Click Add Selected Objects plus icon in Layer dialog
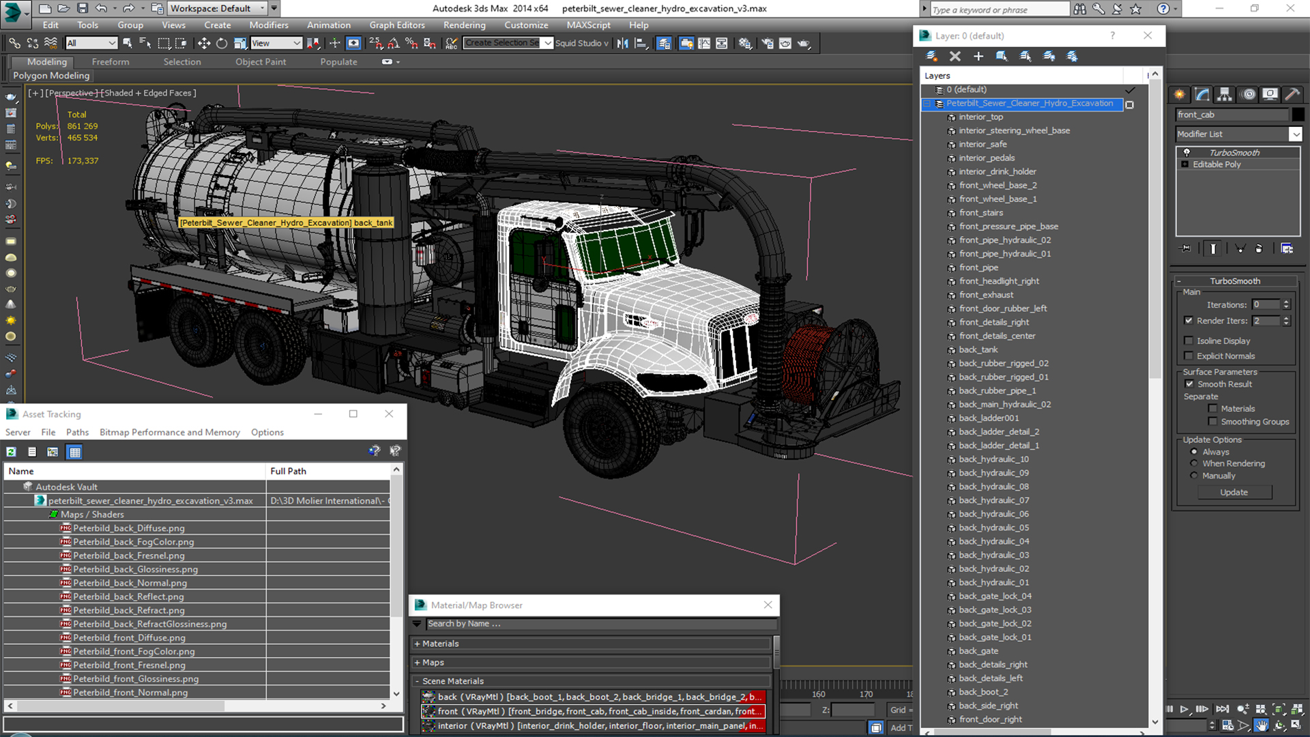 tap(978, 56)
